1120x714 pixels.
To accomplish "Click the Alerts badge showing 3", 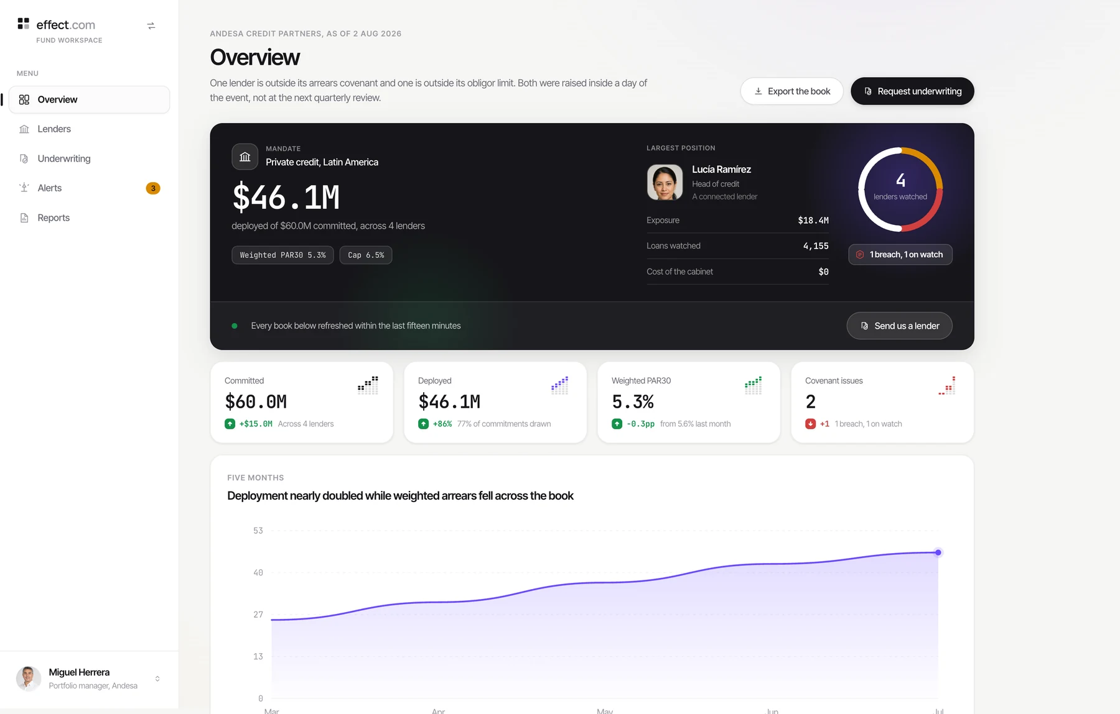I will point(153,188).
